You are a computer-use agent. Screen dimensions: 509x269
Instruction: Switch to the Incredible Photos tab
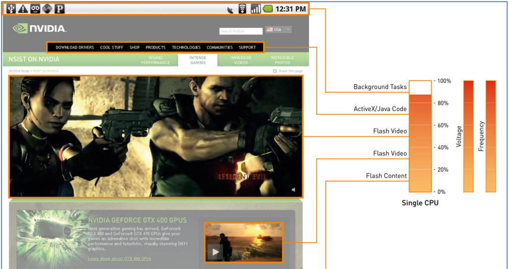[x=282, y=60]
